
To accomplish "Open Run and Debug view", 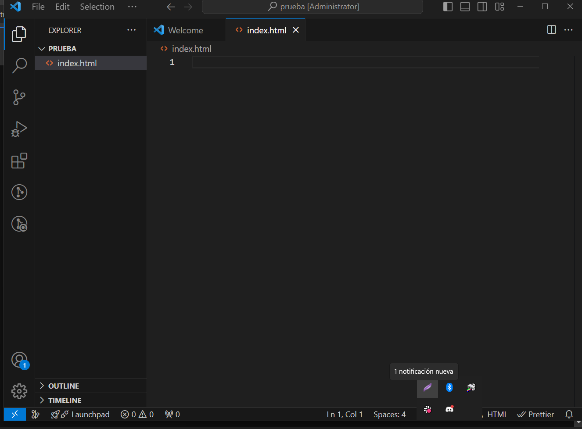I will tap(19, 129).
